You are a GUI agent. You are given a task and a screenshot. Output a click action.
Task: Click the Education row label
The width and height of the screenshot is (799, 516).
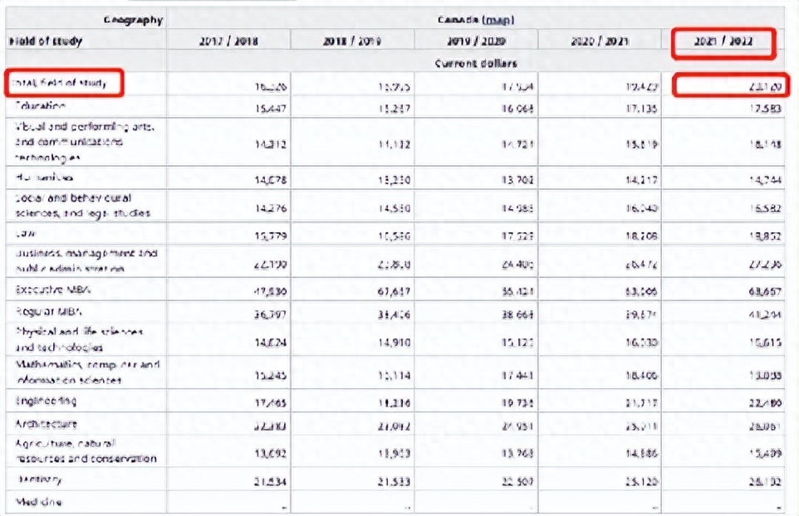[x=40, y=106]
